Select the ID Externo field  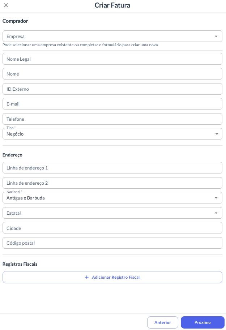tap(112, 89)
